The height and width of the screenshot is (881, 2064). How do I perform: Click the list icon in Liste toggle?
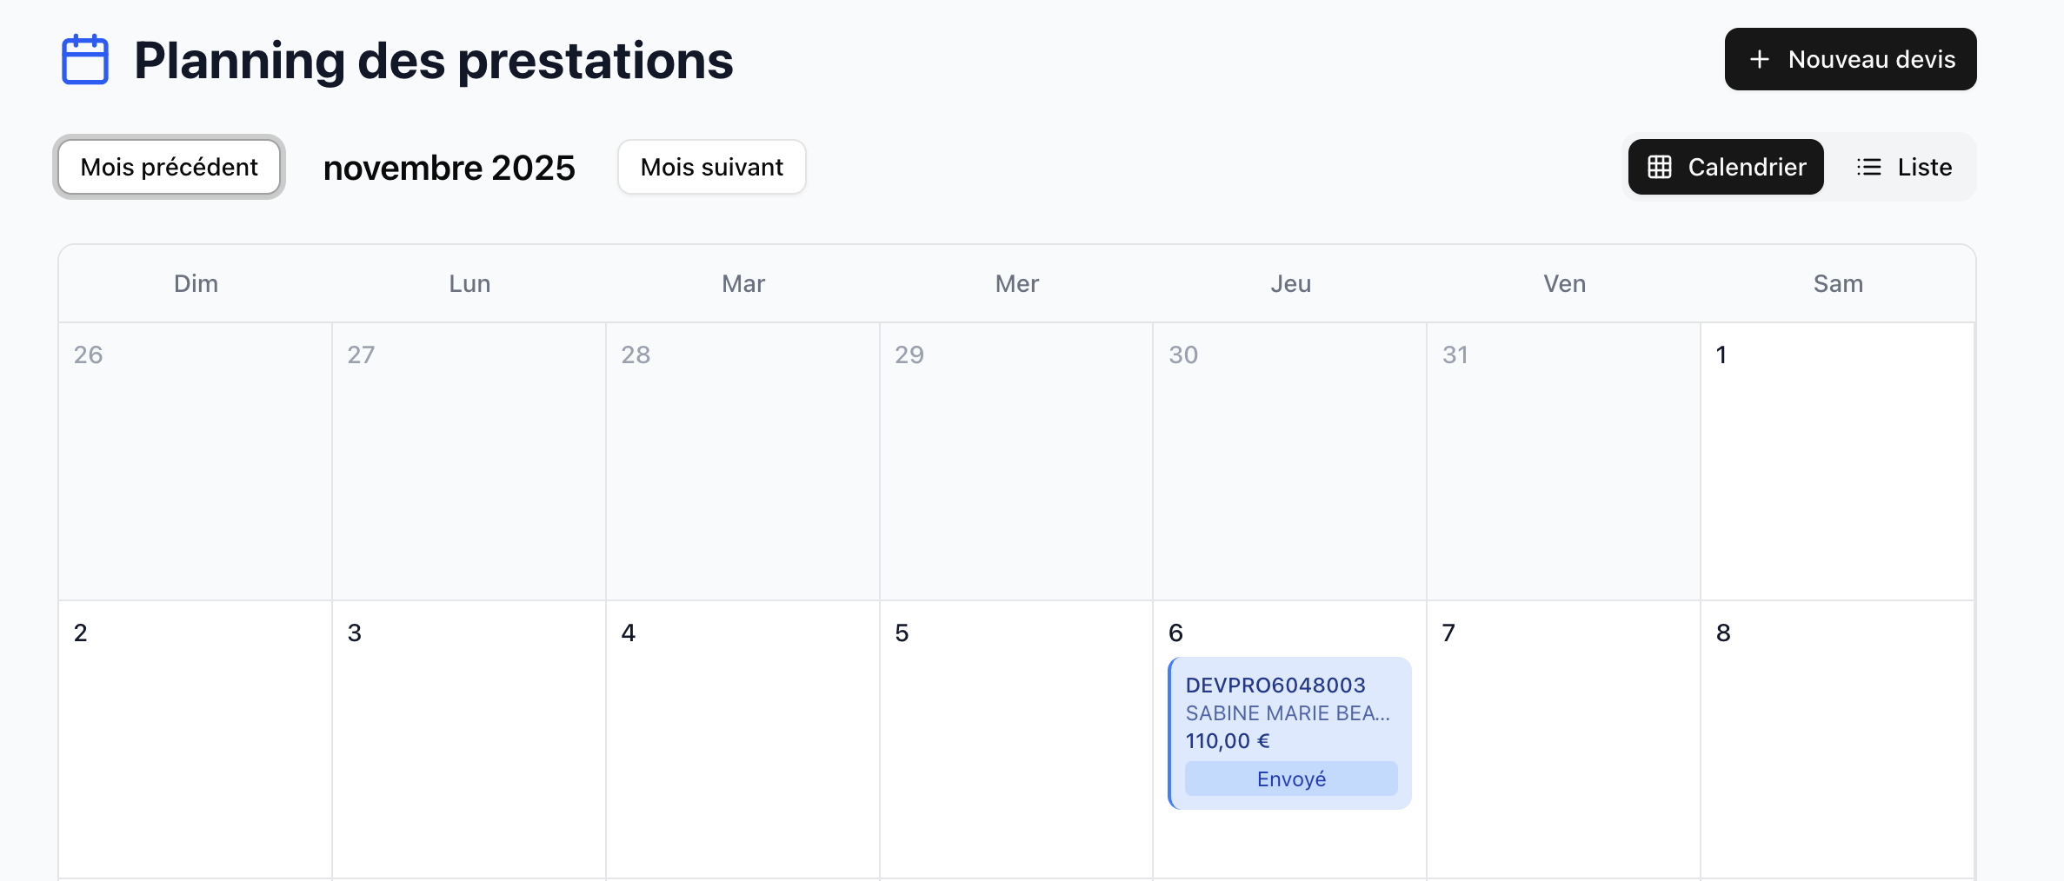point(1868,167)
